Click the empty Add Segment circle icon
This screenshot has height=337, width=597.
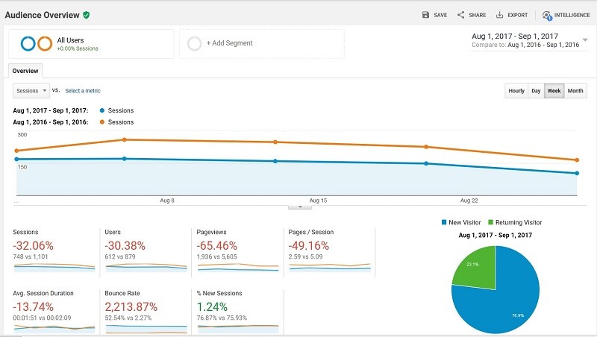coord(195,44)
